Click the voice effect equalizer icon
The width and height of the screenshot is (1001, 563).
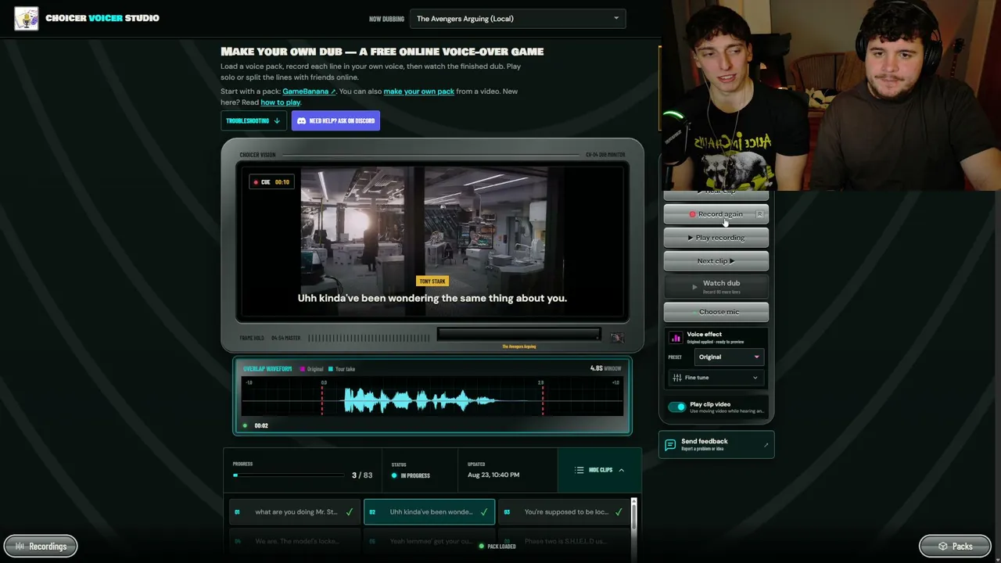pyautogui.click(x=676, y=338)
